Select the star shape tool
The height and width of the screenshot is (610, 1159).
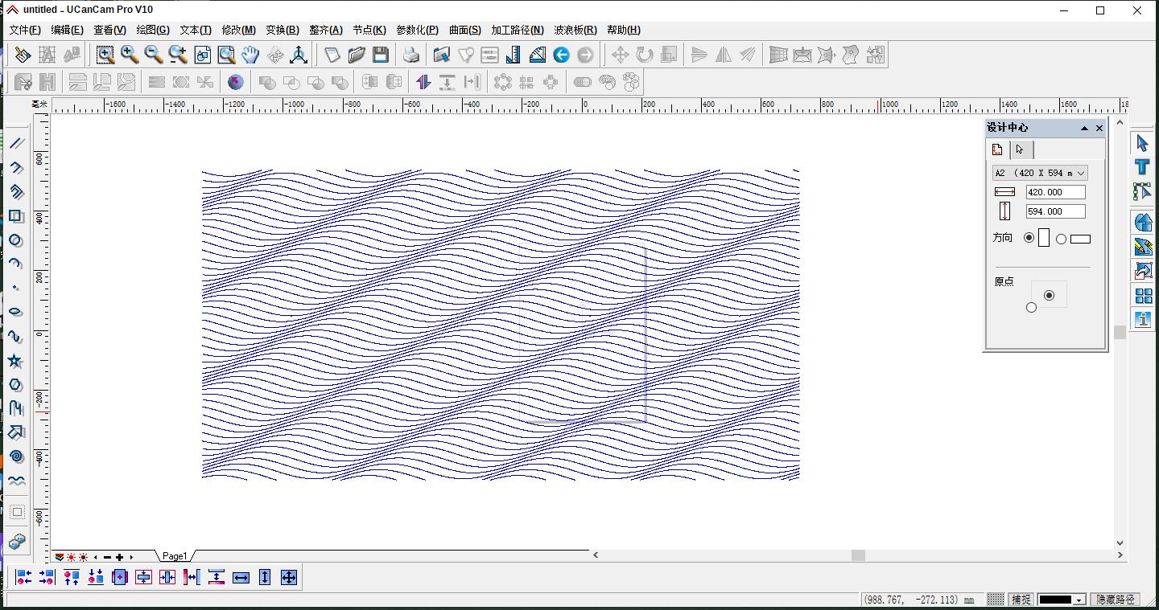pyautogui.click(x=16, y=360)
